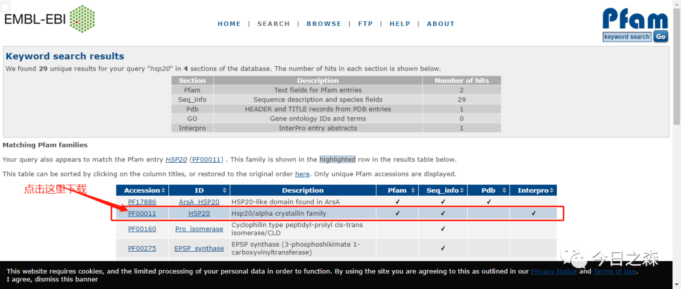Dismiss the cookie banner via I agree
The width and height of the screenshot is (681, 289).
click(x=52, y=279)
